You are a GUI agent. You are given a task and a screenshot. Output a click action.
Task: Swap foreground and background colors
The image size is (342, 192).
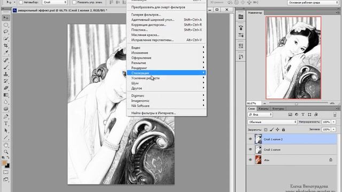pos(8,157)
